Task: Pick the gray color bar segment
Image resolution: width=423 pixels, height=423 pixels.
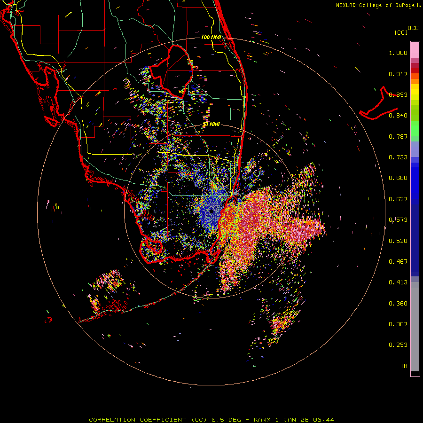Action: 415,327
